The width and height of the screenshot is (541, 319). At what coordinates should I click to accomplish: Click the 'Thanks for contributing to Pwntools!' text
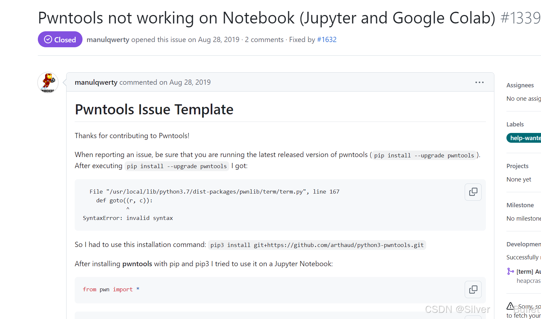(x=132, y=136)
